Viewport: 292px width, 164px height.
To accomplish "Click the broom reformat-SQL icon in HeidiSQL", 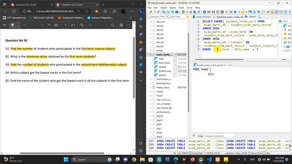I will point(268,12).
